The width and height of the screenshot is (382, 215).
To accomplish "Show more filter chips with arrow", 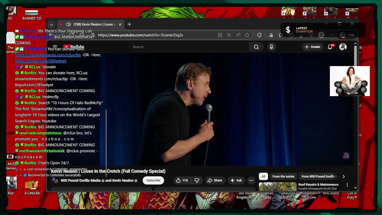I will tap(344, 176).
